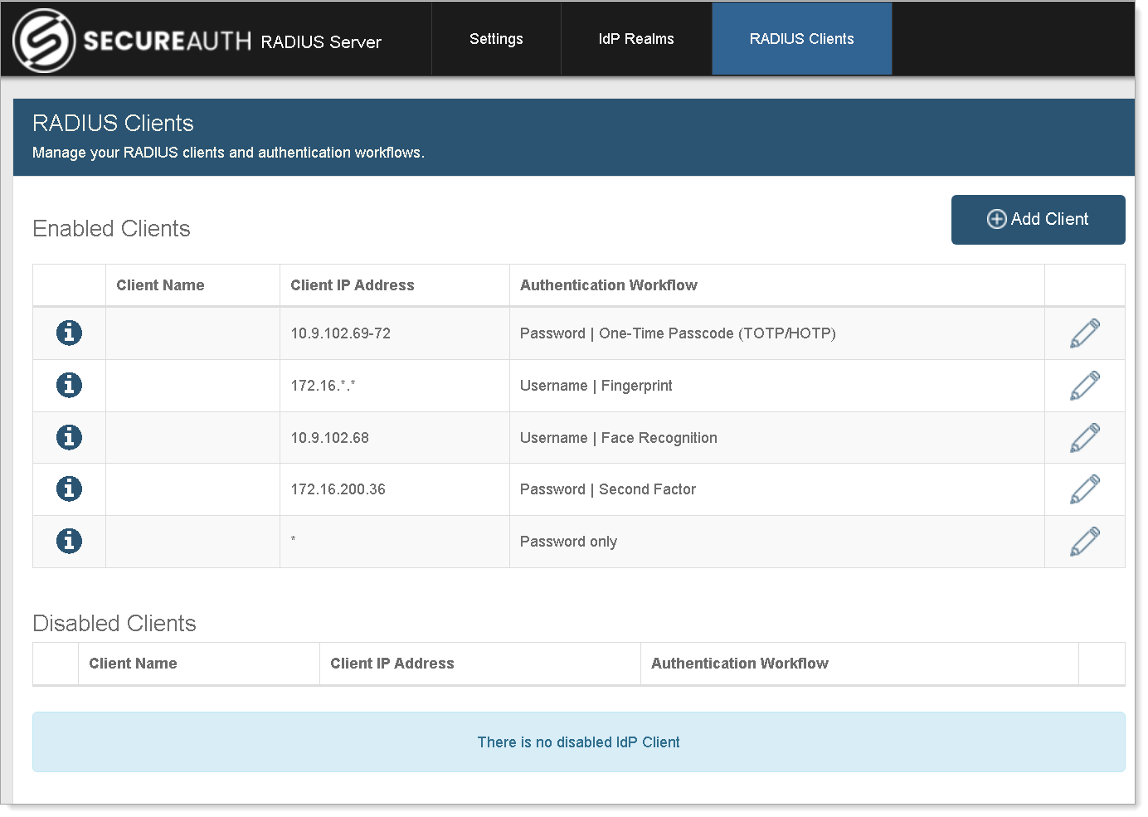
Task: Click the SecureAuth logo
Action: (x=45, y=40)
